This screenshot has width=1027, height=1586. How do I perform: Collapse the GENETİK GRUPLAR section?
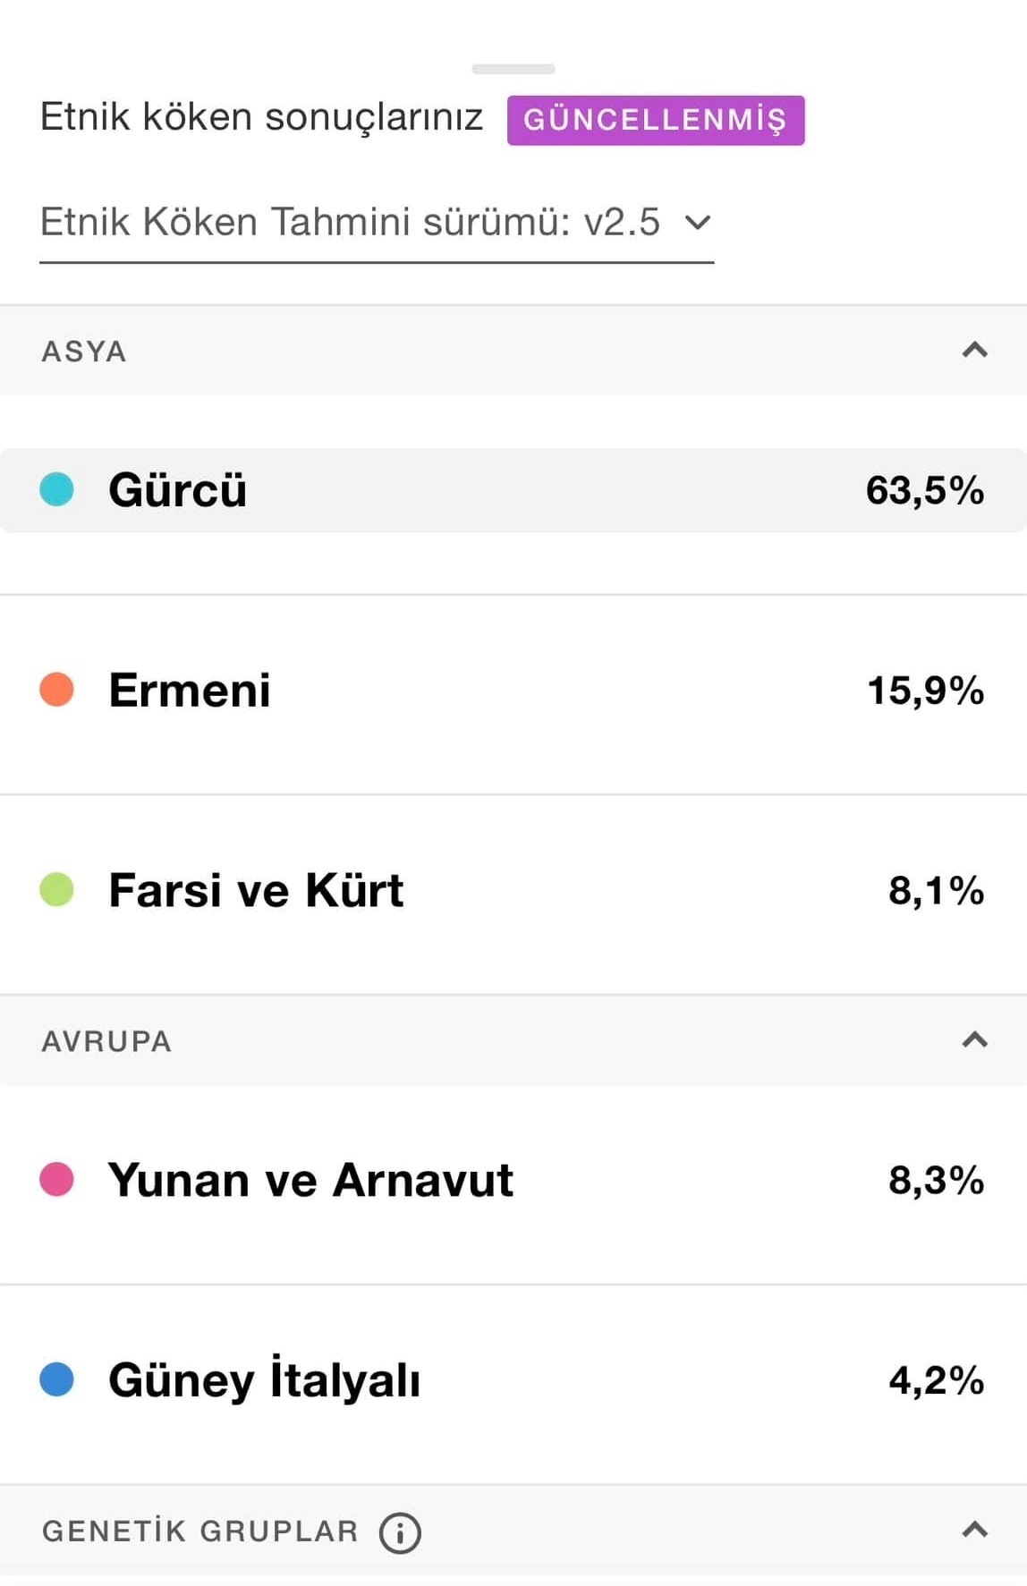[974, 1530]
